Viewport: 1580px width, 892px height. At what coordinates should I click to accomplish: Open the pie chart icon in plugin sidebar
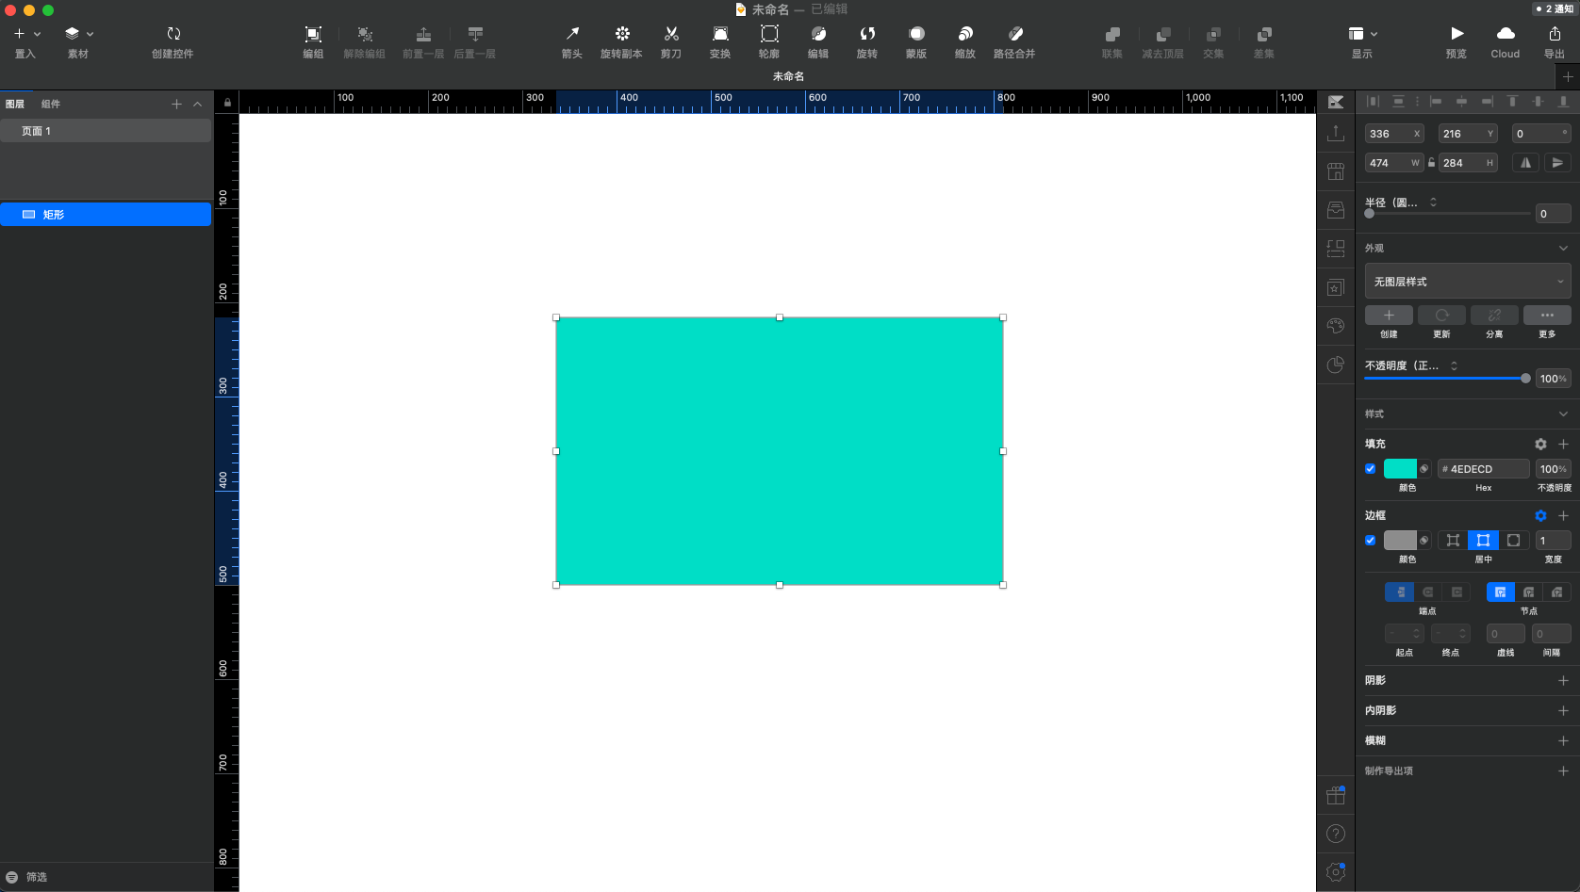coord(1336,365)
